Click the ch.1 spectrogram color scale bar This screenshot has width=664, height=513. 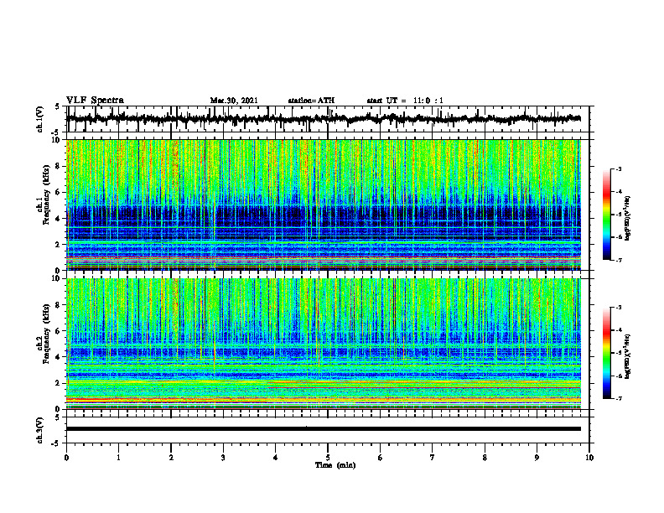click(x=606, y=215)
